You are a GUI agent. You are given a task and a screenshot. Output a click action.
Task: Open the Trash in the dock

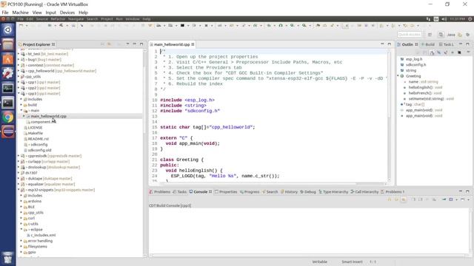[8, 258]
